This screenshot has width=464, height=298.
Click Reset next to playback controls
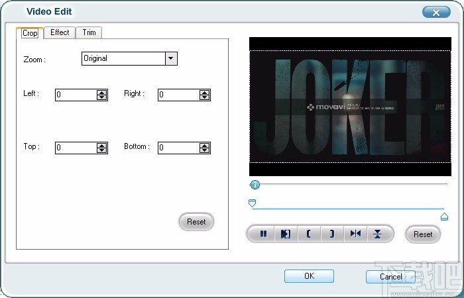pyautogui.click(x=423, y=234)
